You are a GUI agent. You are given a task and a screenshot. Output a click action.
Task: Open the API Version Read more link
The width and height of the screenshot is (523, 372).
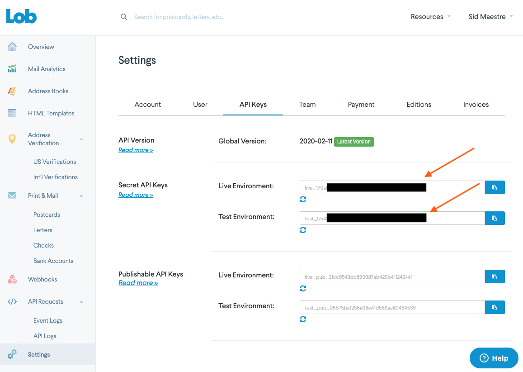136,149
